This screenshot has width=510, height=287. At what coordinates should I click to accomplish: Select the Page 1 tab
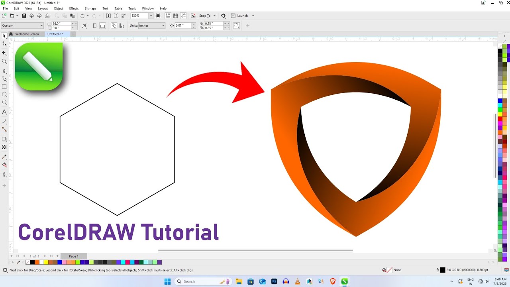point(74,256)
